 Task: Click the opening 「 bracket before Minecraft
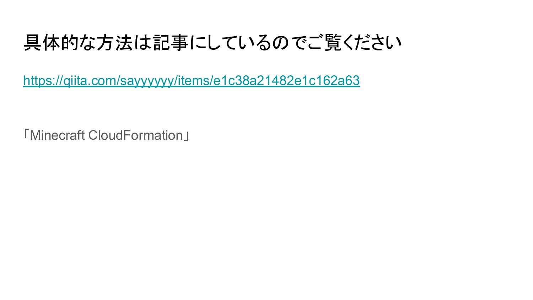tap(26, 134)
